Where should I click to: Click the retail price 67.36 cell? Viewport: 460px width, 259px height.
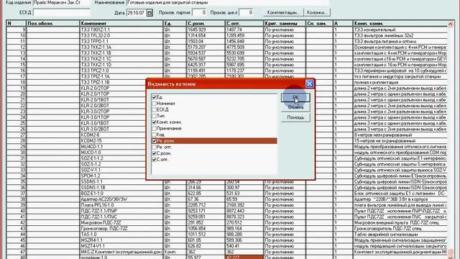tap(206, 199)
